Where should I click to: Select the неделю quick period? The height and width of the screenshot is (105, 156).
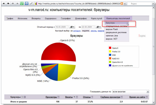(x=86, y=31)
